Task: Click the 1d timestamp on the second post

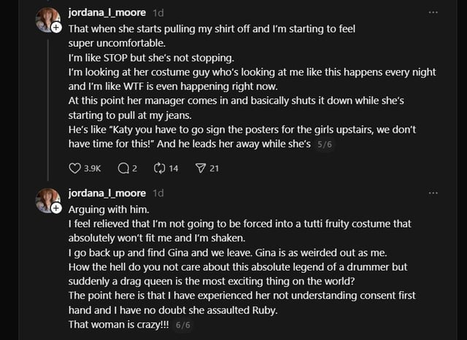Action: pyautogui.click(x=159, y=193)
